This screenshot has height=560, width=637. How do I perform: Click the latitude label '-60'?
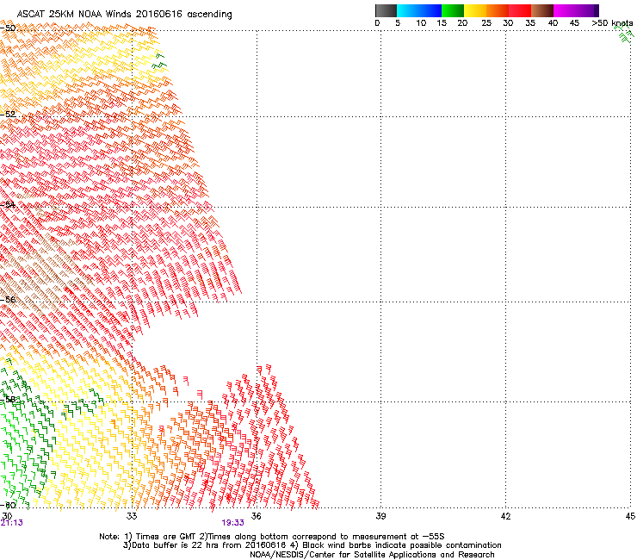pyautogui.click(x=8, y=505)
